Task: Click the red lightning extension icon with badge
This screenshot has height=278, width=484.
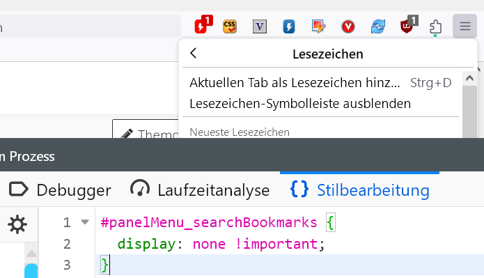Action: coord(203,24)
